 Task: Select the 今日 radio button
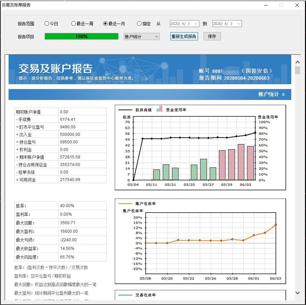[x=47, y=23]
